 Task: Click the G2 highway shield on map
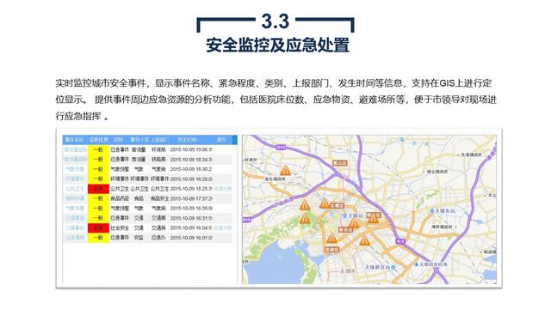400,241
